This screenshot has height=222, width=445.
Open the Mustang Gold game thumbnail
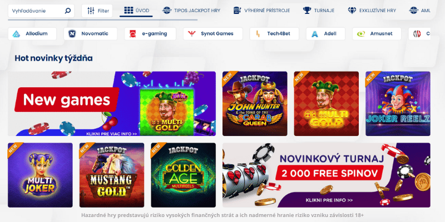pyautogui.click(x=112, y=175)
